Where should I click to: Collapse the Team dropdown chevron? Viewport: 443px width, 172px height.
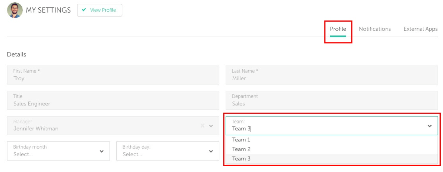(x=429, y=126)
